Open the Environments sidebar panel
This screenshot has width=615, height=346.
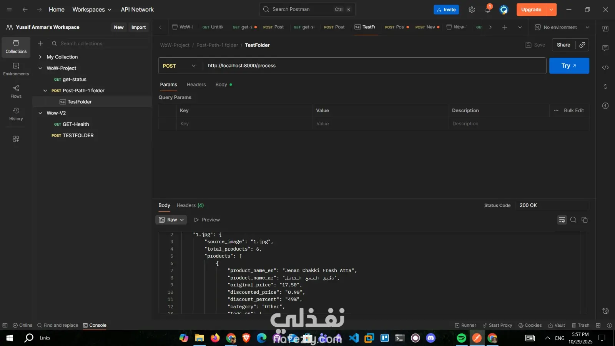[x=16, y=70]
